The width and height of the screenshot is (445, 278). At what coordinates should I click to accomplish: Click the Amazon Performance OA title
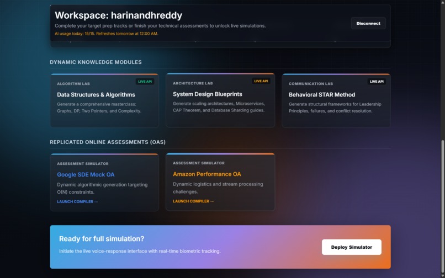[207, 174]
